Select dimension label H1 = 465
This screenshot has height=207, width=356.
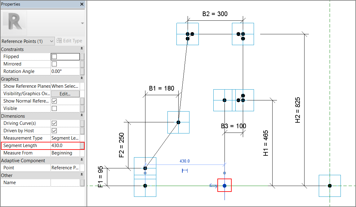266,143
